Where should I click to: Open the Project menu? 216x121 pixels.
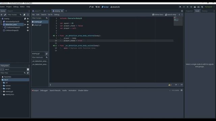click(x=9, y=7)
